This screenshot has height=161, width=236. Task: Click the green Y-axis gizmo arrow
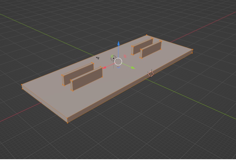click(133, 68)
